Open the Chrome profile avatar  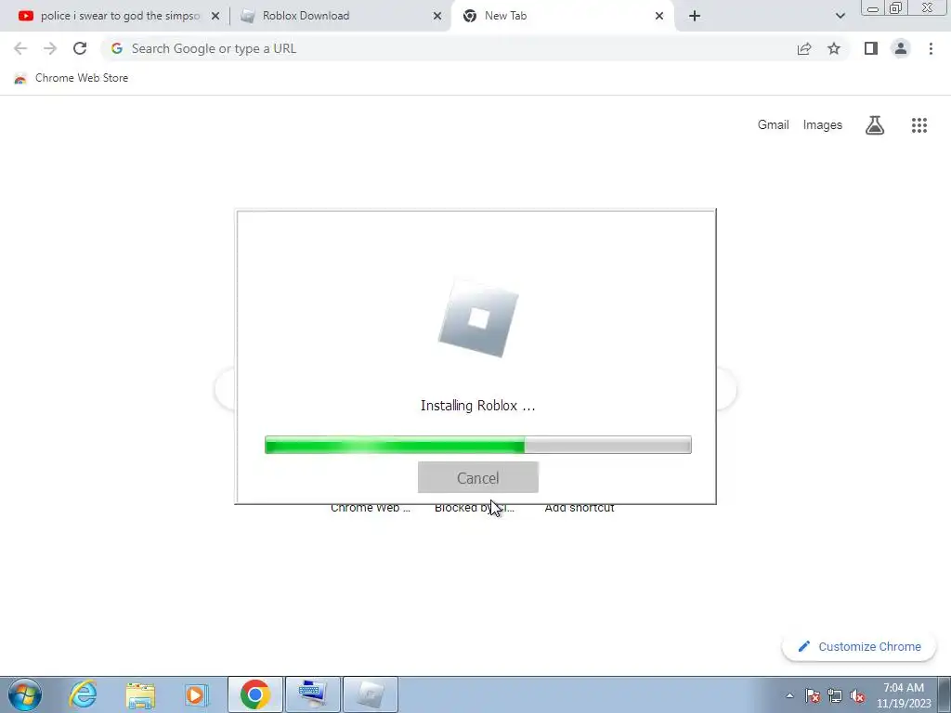coord(901,48)
